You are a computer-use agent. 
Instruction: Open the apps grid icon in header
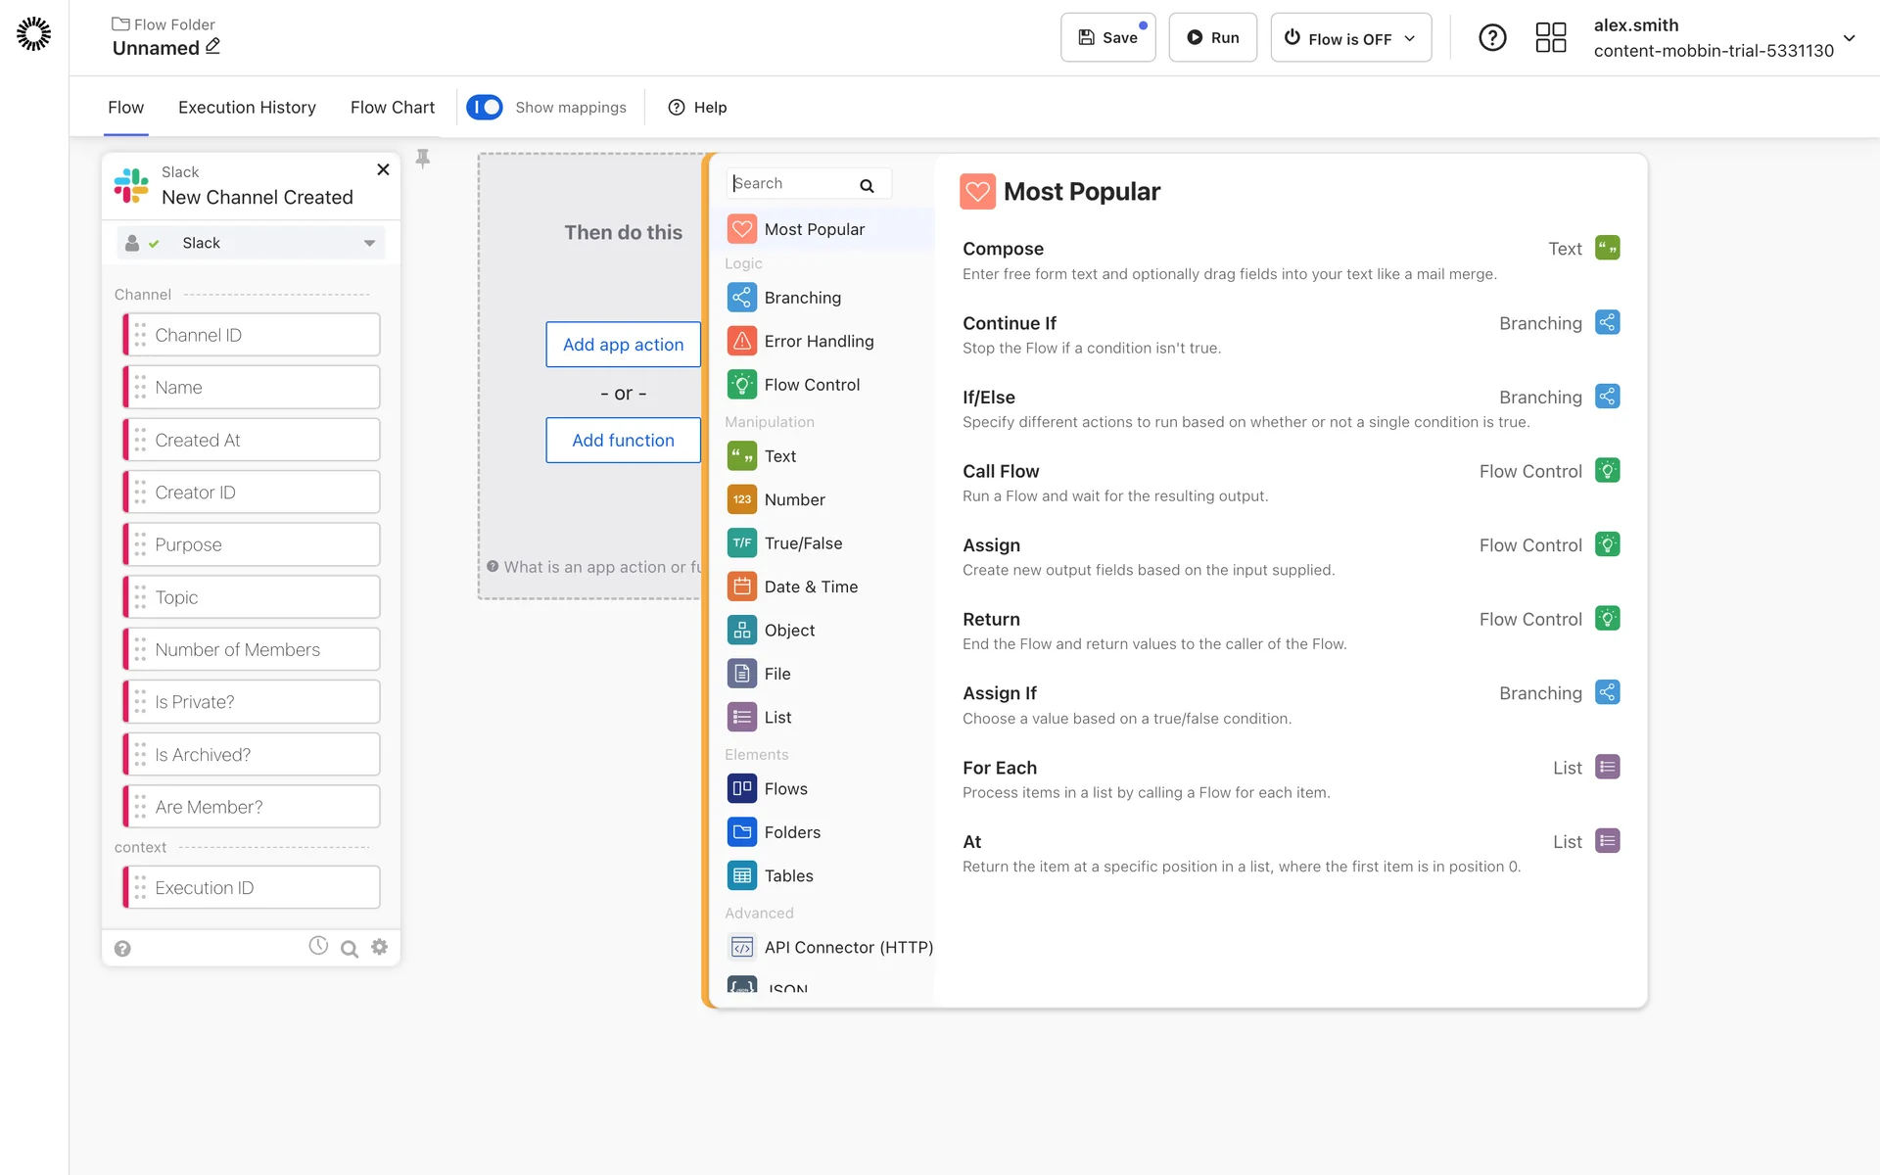click(x=1550, y=38)
